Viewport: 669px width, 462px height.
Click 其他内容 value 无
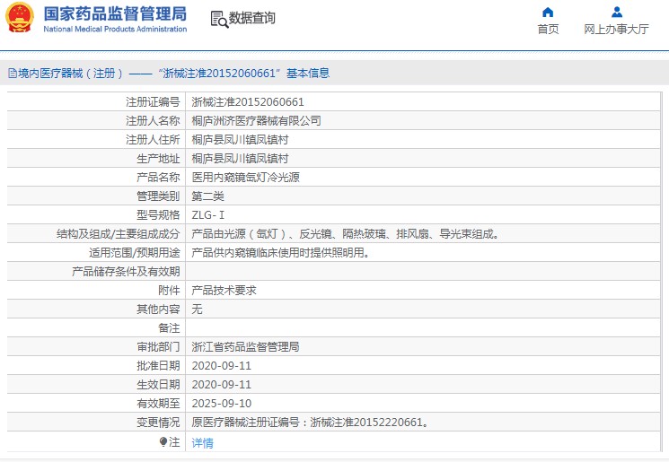(x=198, y=309)
